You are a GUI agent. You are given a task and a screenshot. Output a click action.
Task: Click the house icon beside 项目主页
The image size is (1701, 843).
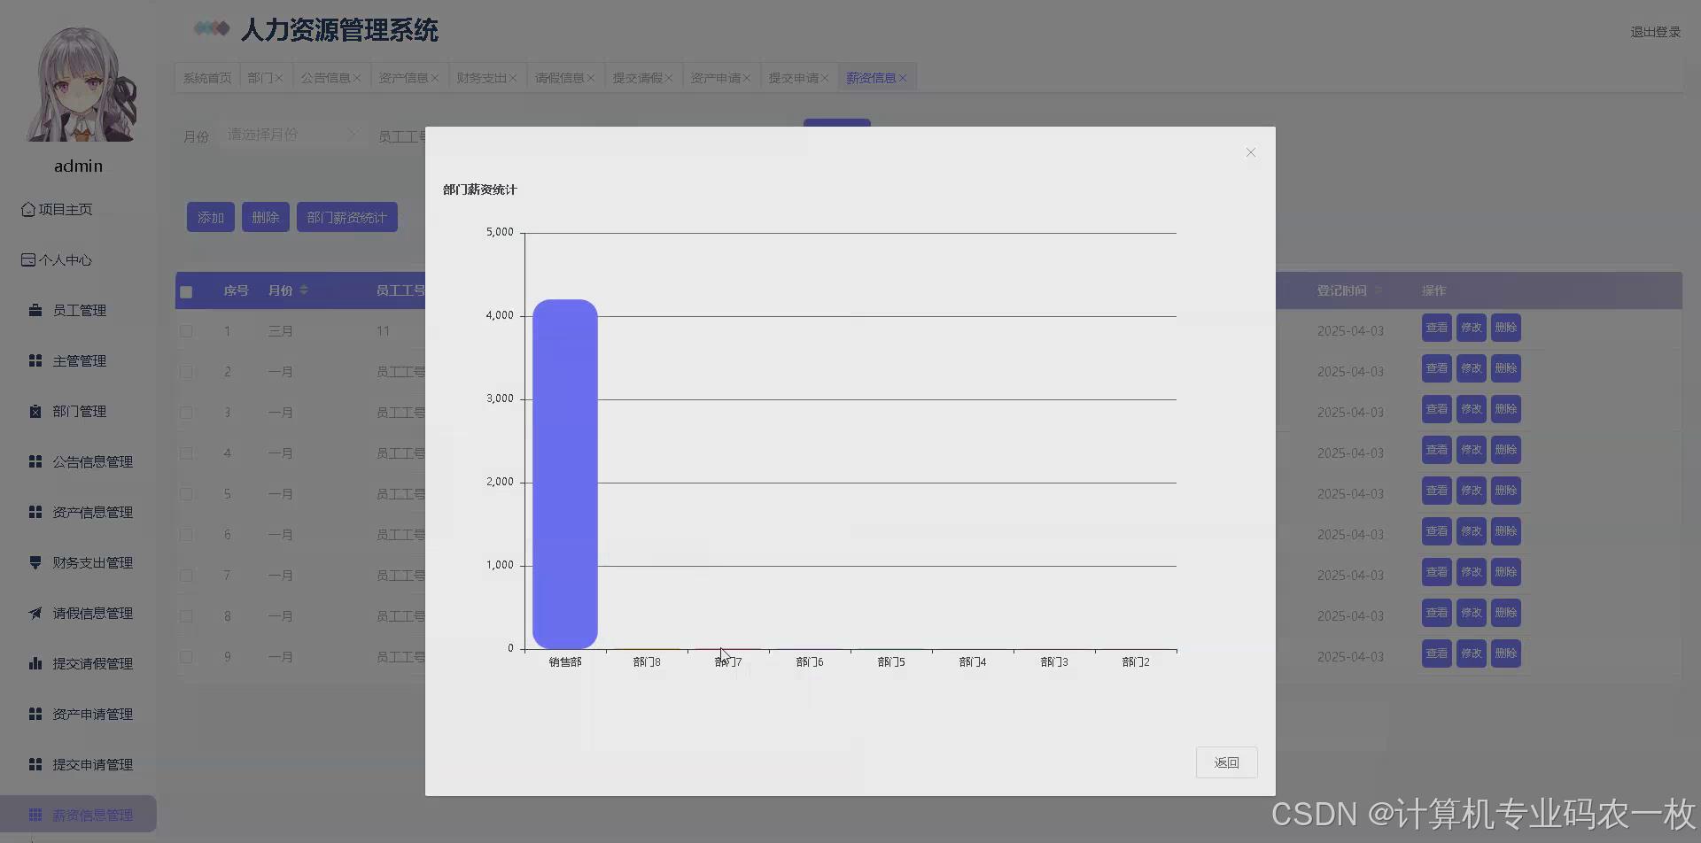tap(28, 209)
